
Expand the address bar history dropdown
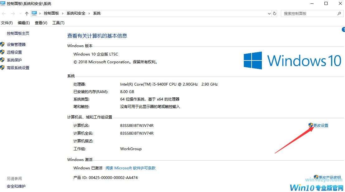(269, 14)
